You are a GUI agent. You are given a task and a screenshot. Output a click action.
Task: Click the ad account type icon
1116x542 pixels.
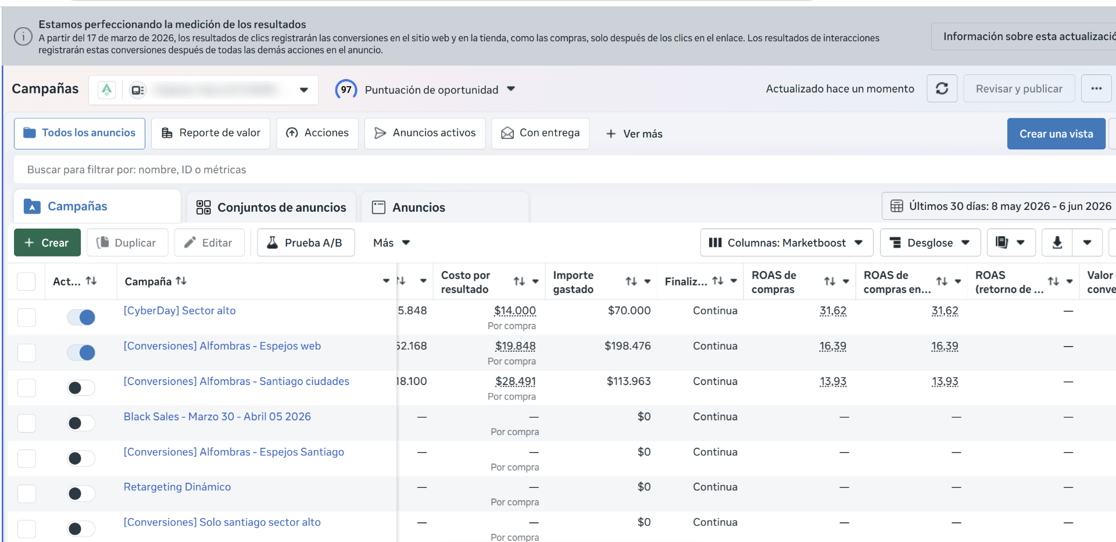[138, 90]
